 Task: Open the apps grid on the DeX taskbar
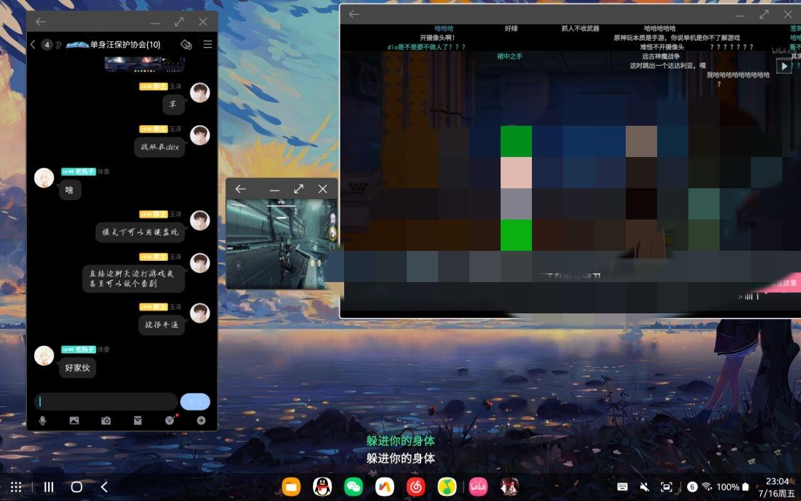[16, 487]
